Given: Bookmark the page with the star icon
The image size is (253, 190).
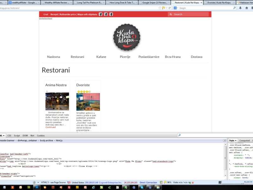Looking at the screenshot, I should [160, 8].
